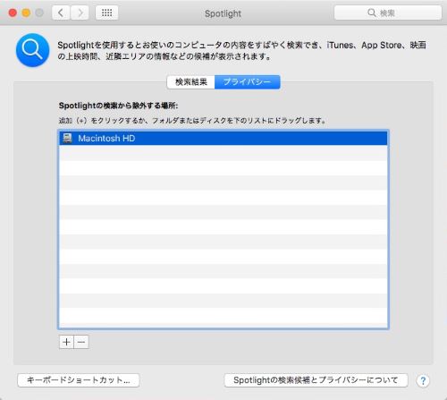Open help with the question mark button
447x400 pixels.
[x=423, y=380]
